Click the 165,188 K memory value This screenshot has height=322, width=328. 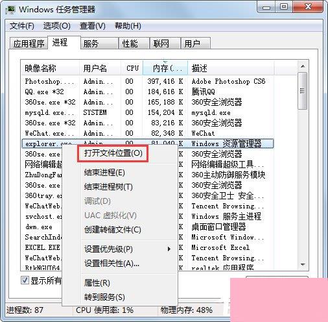[x=165, y=102]
